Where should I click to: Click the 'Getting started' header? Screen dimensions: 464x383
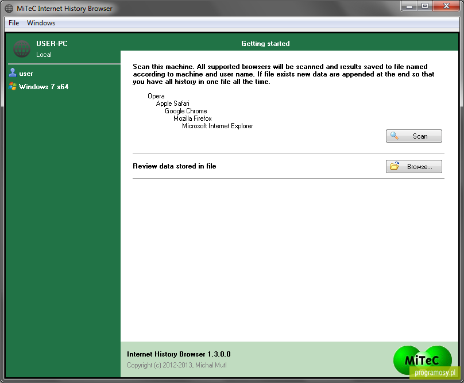click(x=265, y=44)
